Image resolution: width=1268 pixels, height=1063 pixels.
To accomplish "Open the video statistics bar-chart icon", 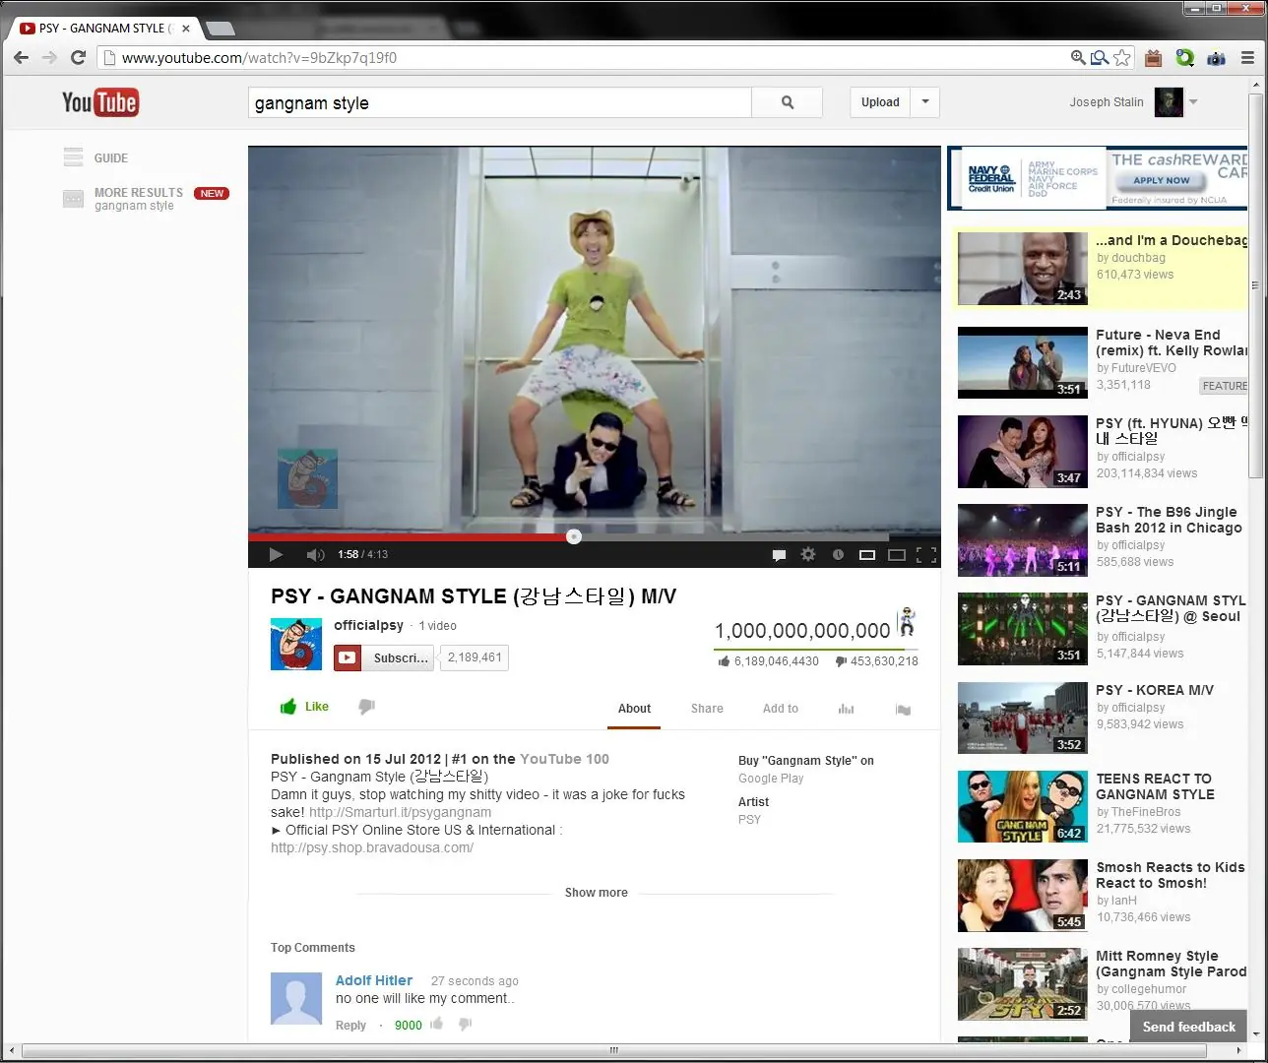I will point(846,709).
